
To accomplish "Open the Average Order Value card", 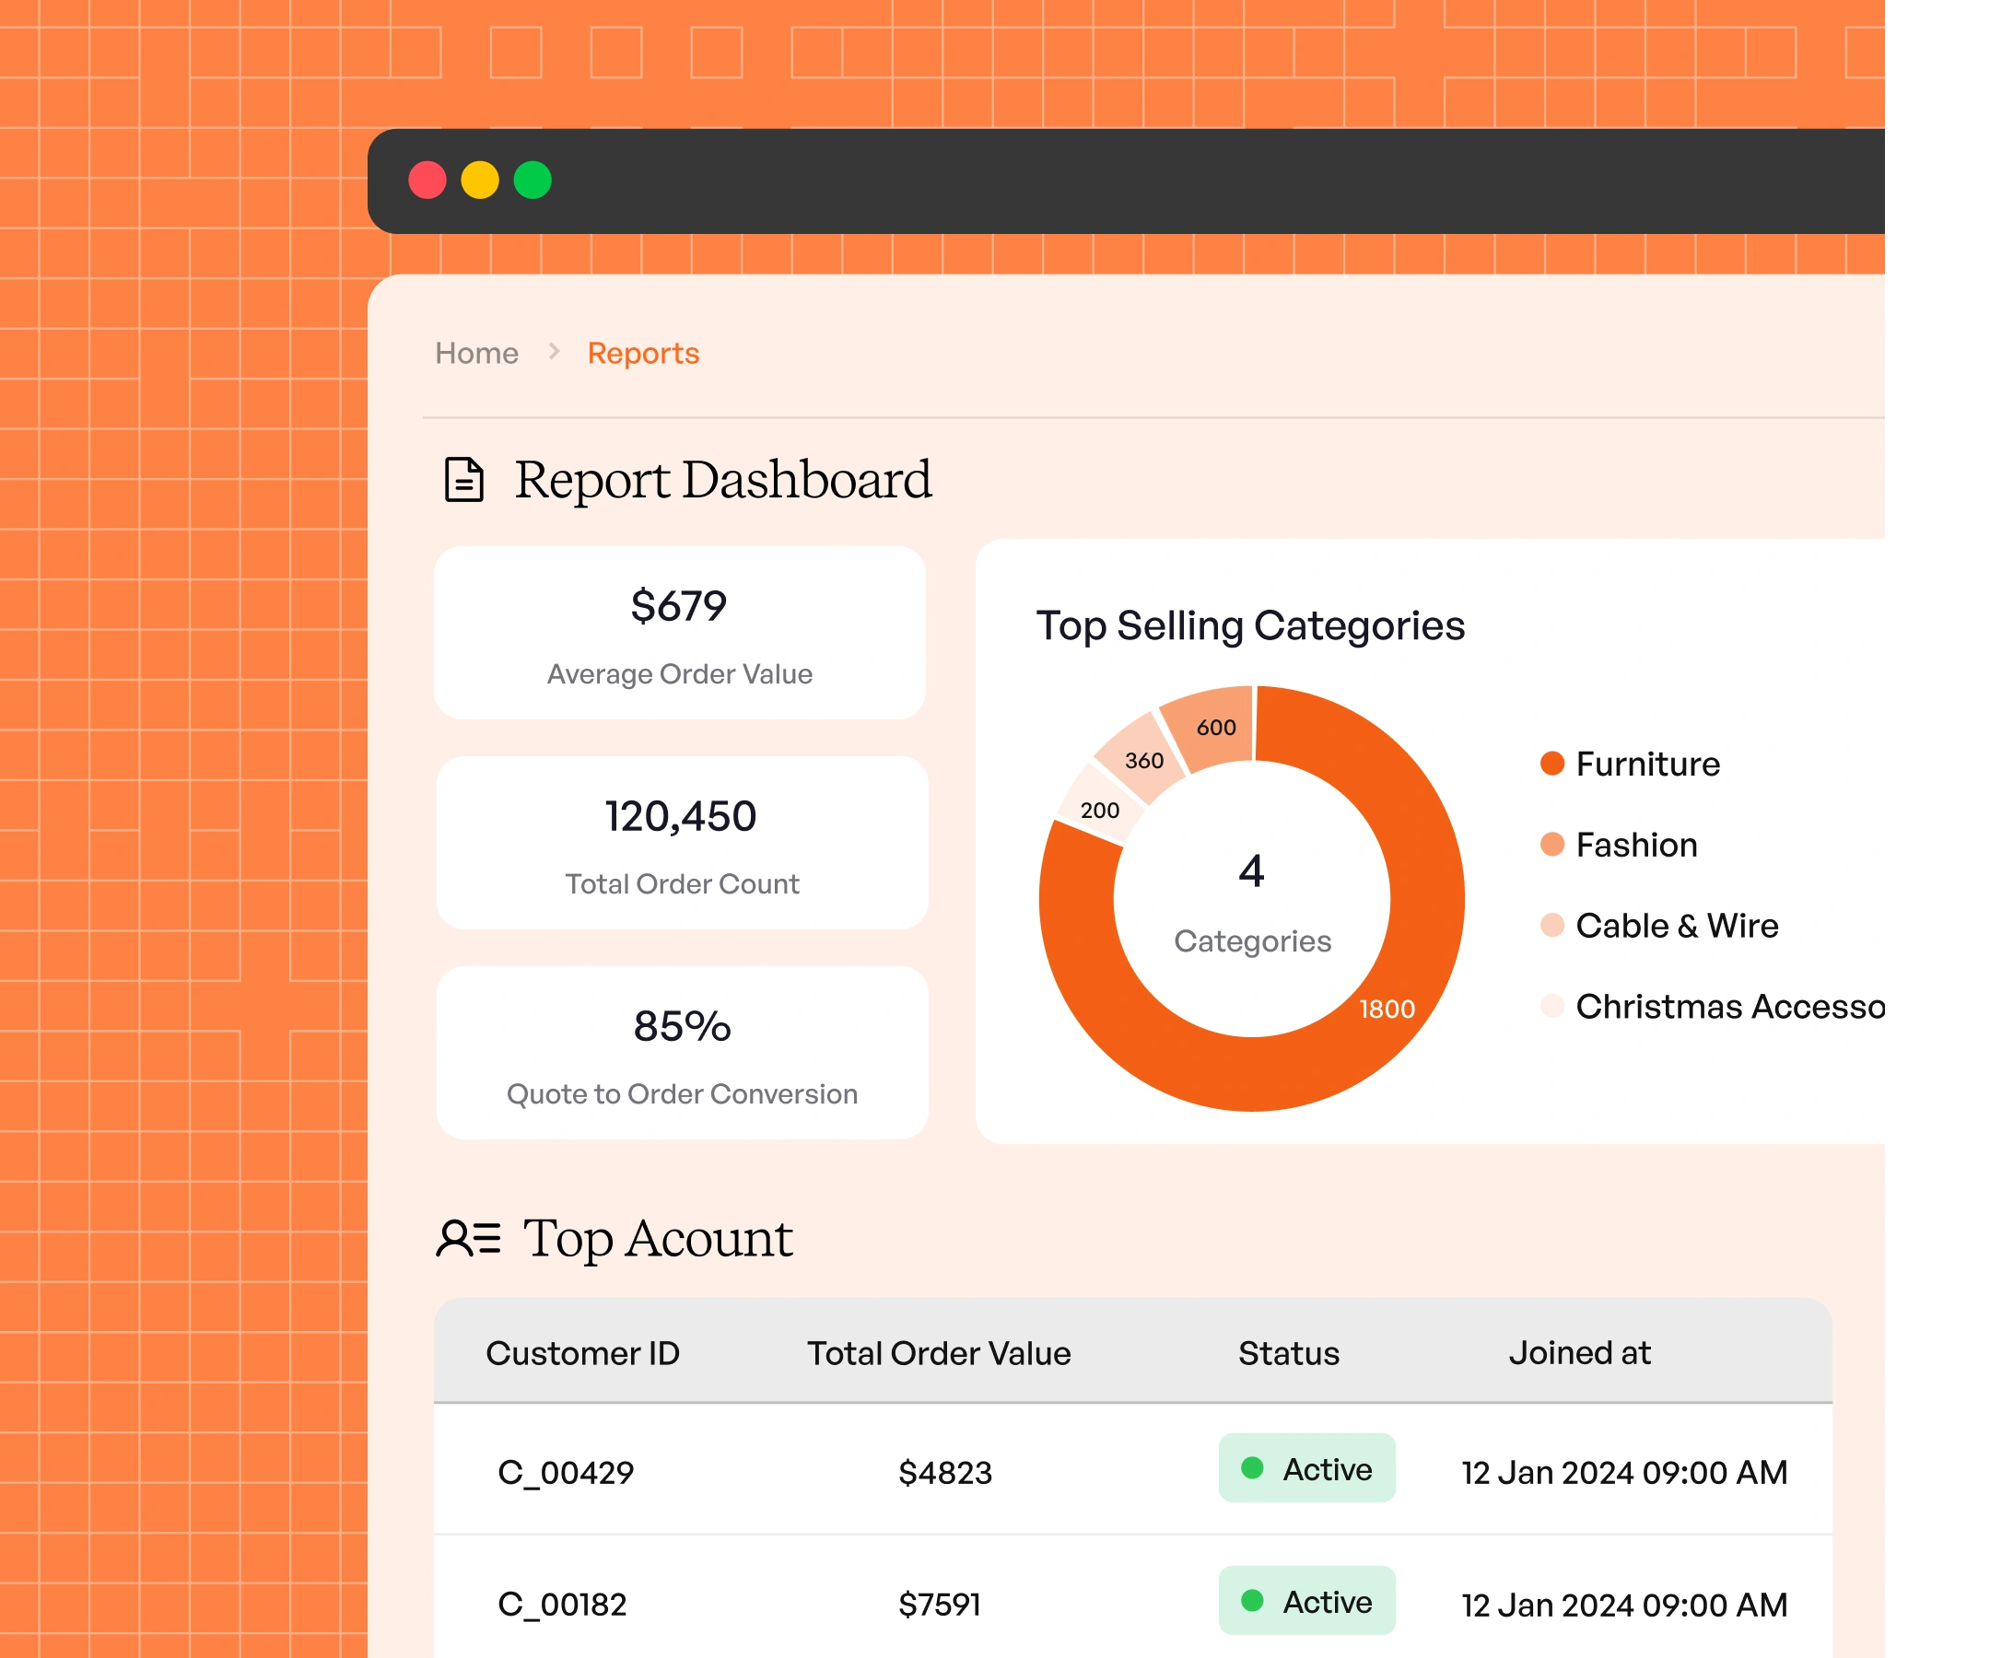I will (x=679, y=633).
